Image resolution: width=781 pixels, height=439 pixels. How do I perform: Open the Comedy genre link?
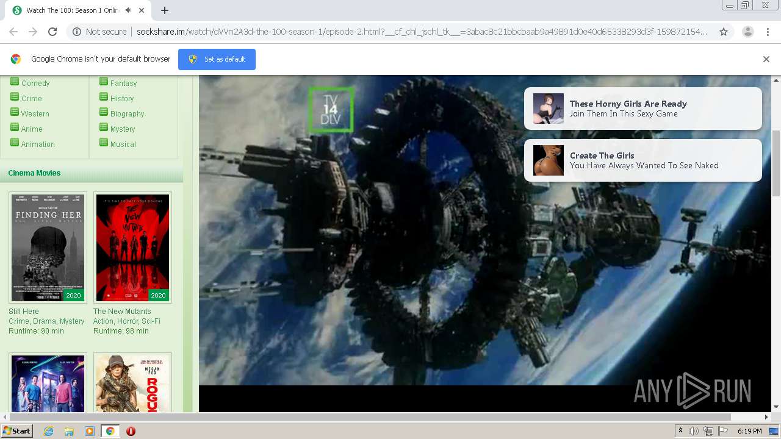coord(35,84)
